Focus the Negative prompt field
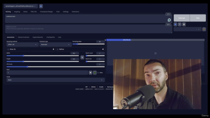Screen dimensions: 210x118 89,29
